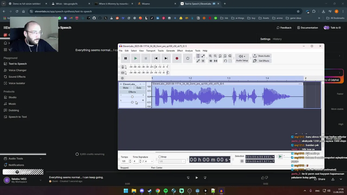Zoom out on the Audacity waveform
Screen dimensions: 347x195
click(x=215, y=56)
